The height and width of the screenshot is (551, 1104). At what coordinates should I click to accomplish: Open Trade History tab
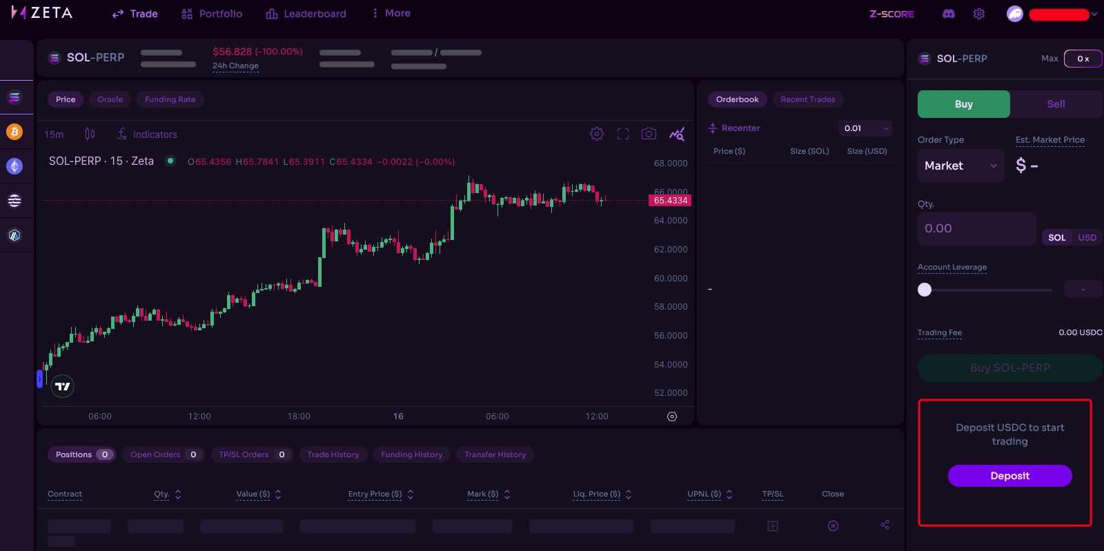pyautogui.click(x=333, y=454)
